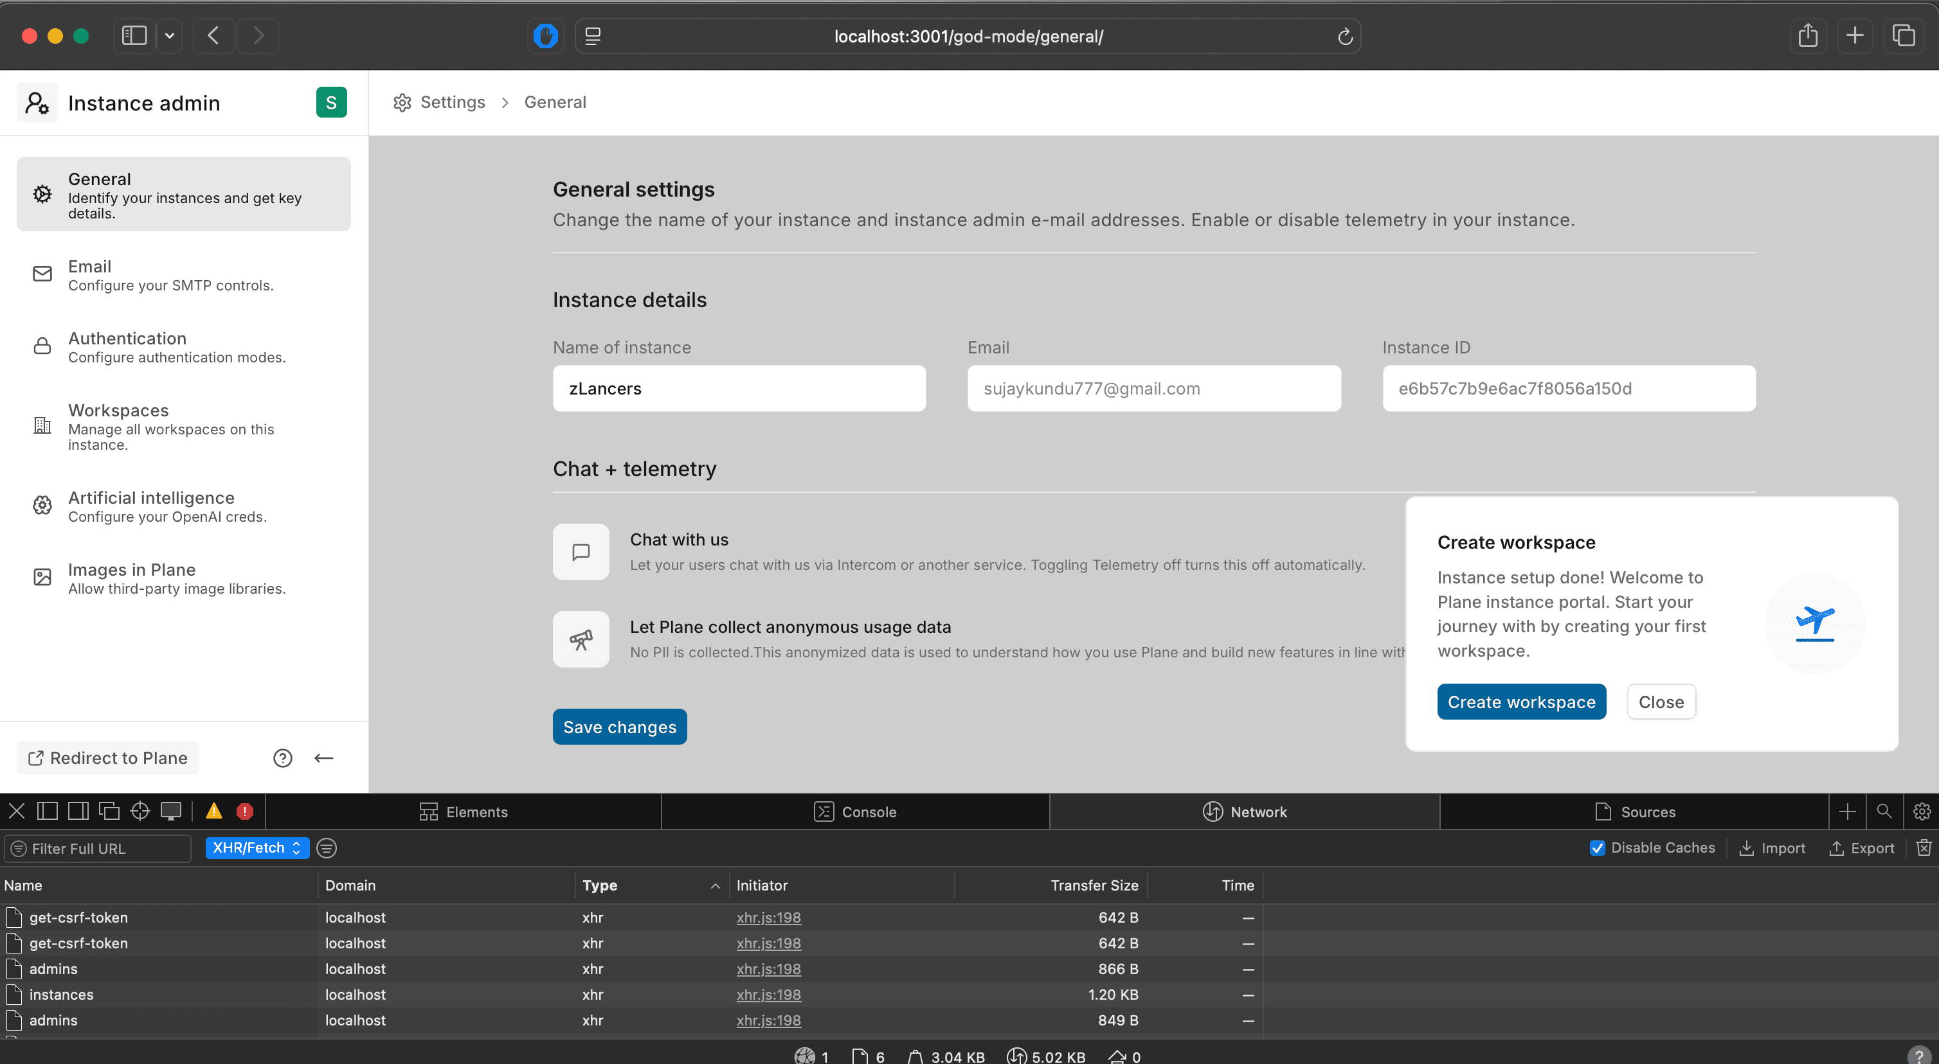
Task: Show the red errors indicator
Action: click(x=245, y=811)
